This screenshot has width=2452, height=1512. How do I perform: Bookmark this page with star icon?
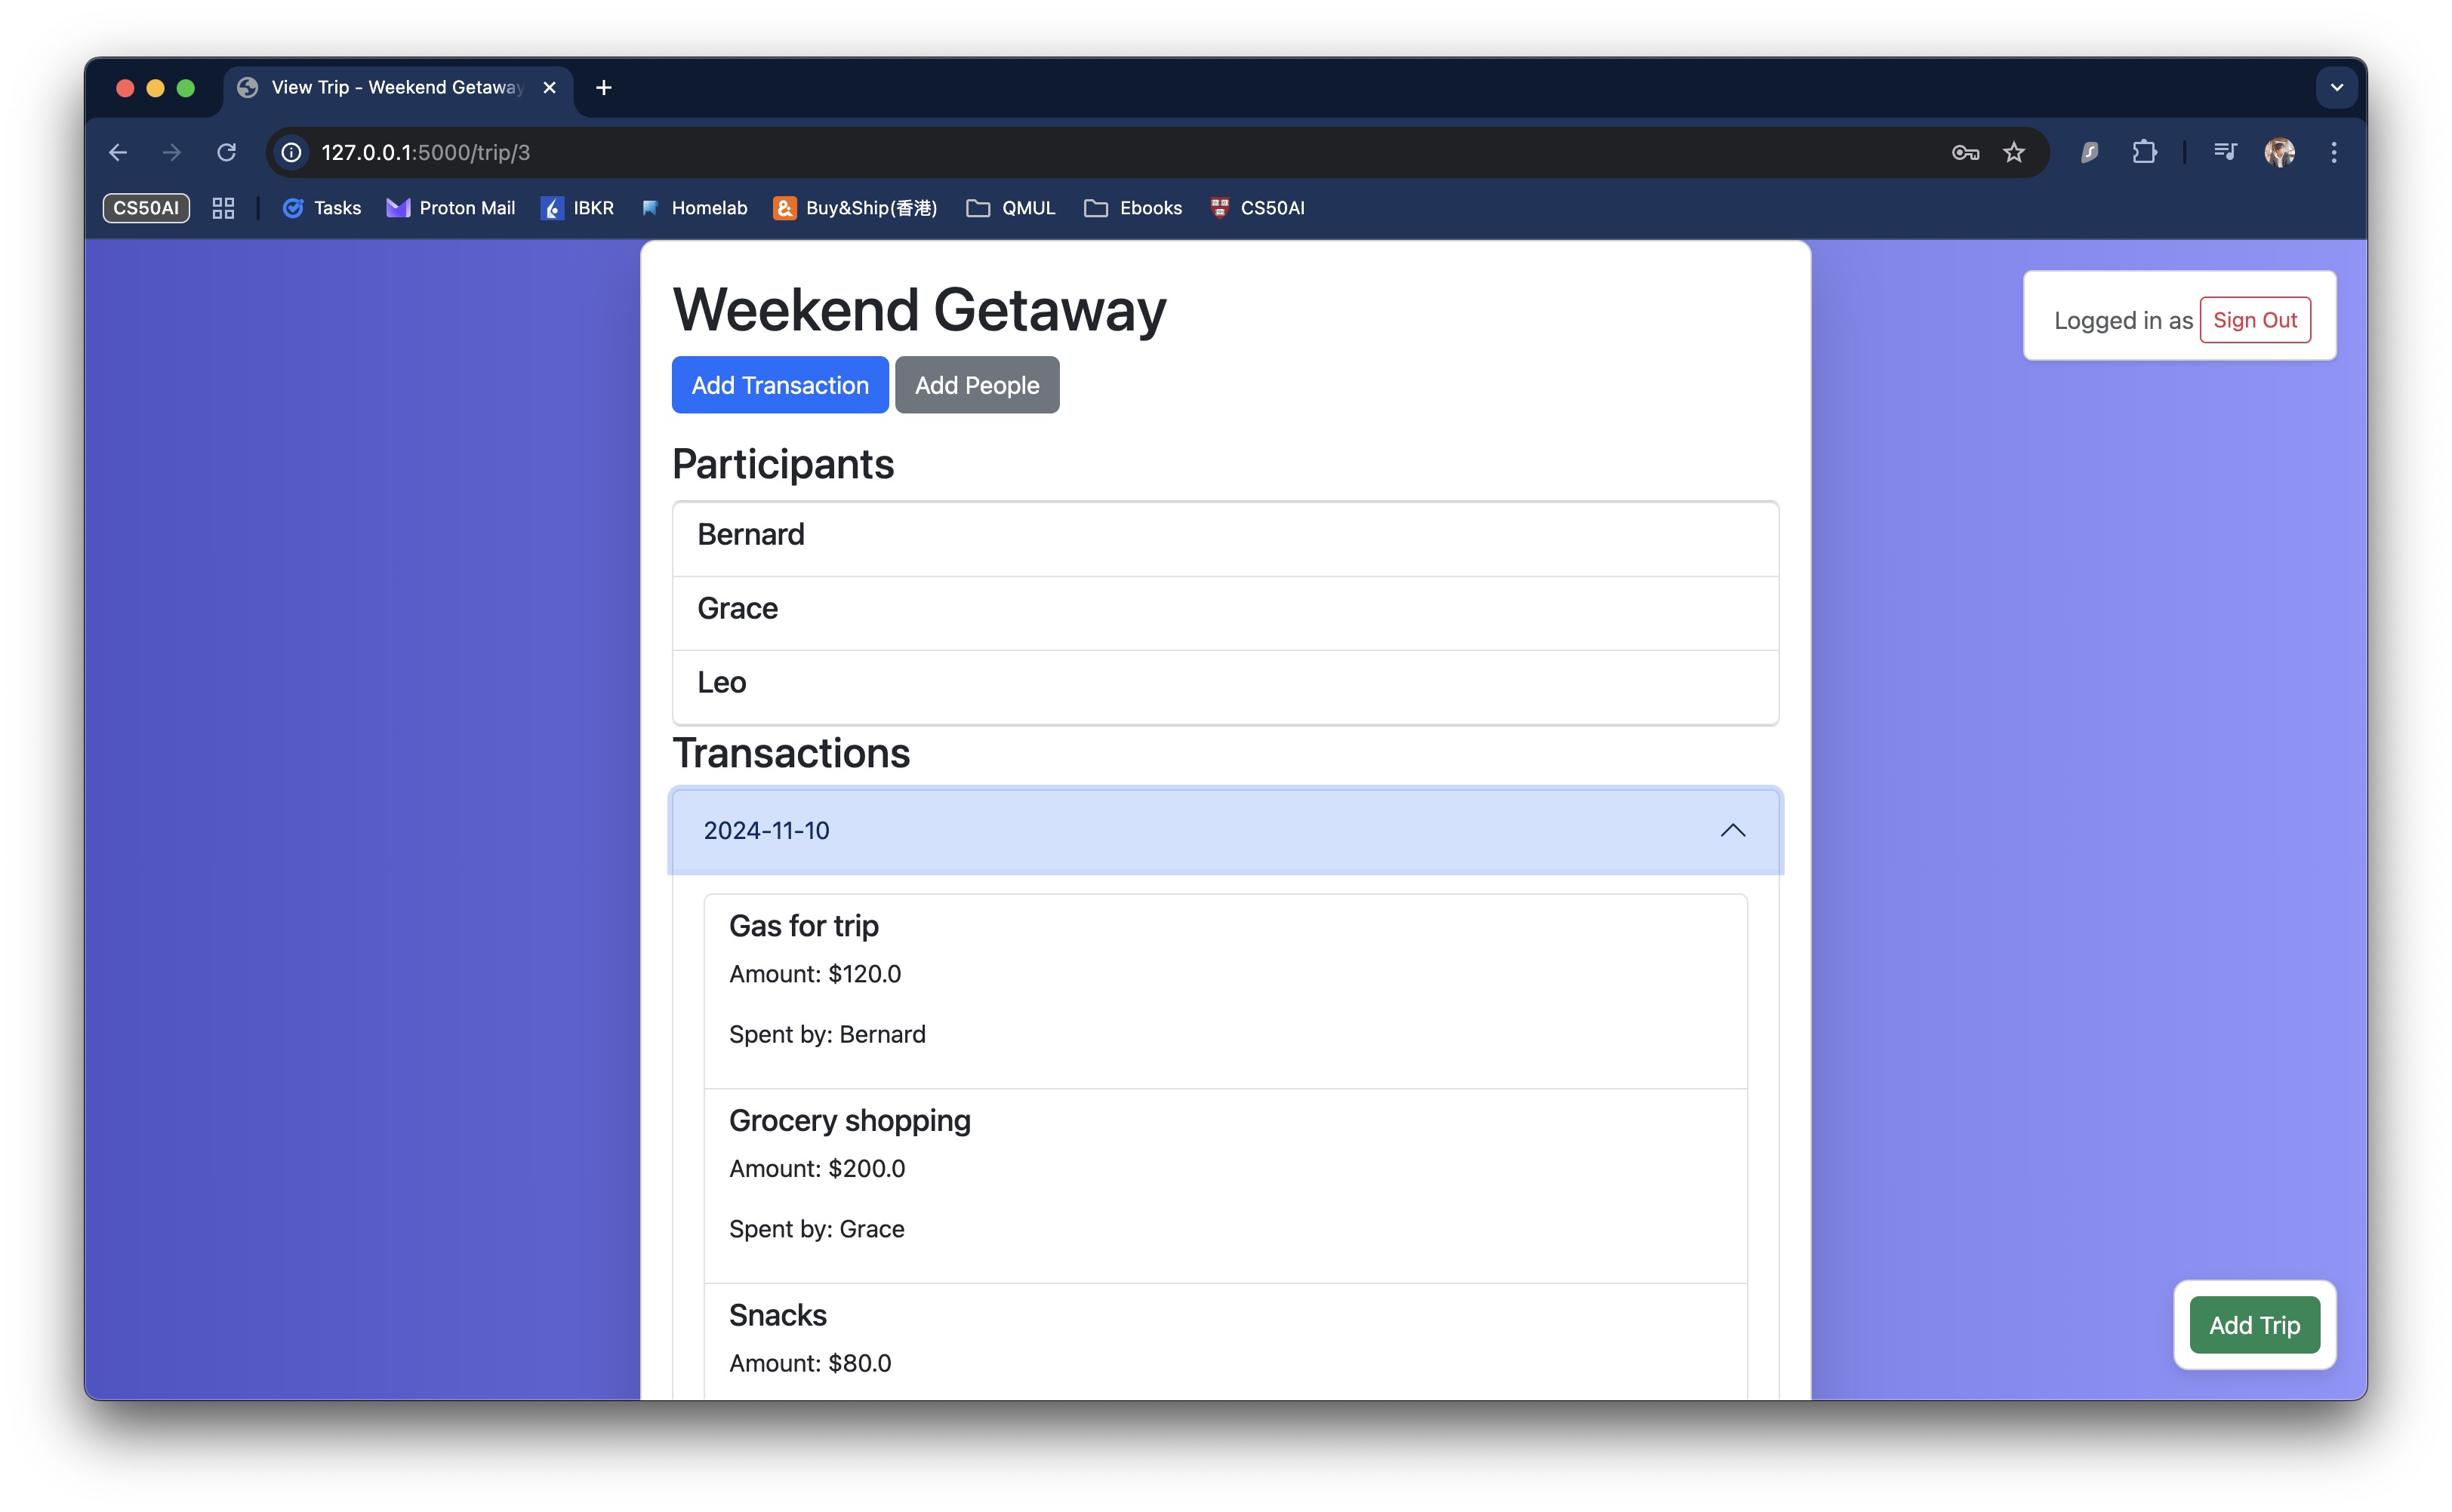pyautogui.click(x=2014, y=152)
